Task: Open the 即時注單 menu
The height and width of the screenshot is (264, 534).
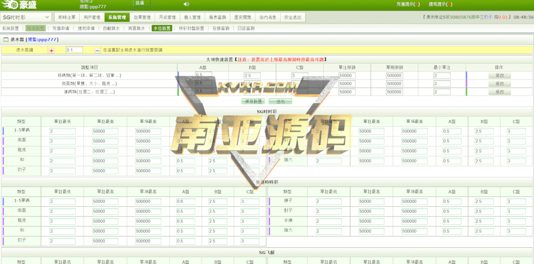Action: tap(67, 17)
